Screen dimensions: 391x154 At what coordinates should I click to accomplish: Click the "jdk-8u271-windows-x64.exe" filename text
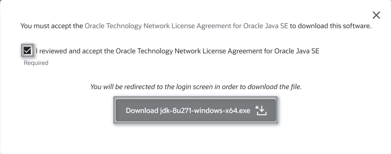205,111
